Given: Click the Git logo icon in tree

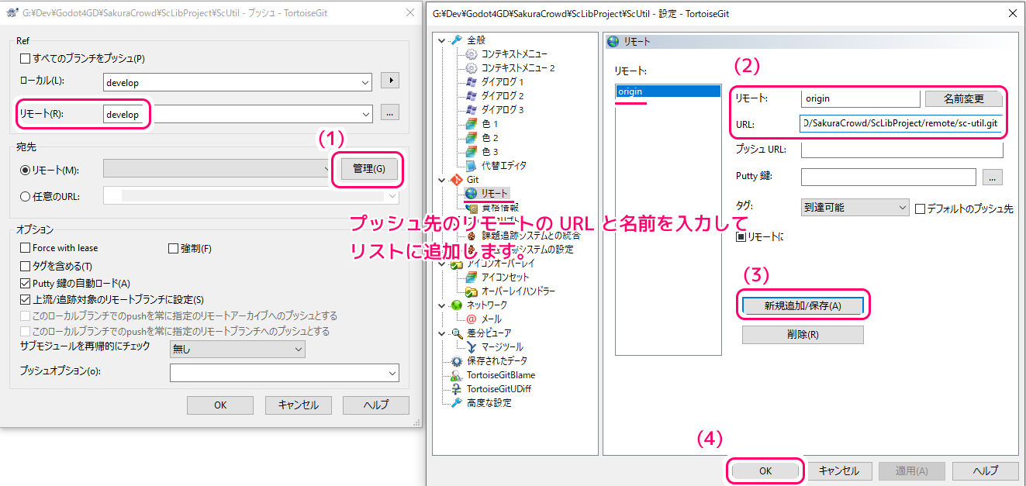Looking at the screenshot, I should pyautogui.click(x=457, y=180).
